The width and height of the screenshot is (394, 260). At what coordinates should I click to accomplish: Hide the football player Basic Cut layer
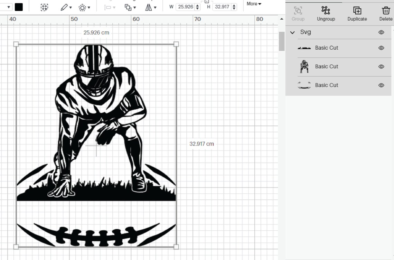pyautogui.click(x=381, y=67)
